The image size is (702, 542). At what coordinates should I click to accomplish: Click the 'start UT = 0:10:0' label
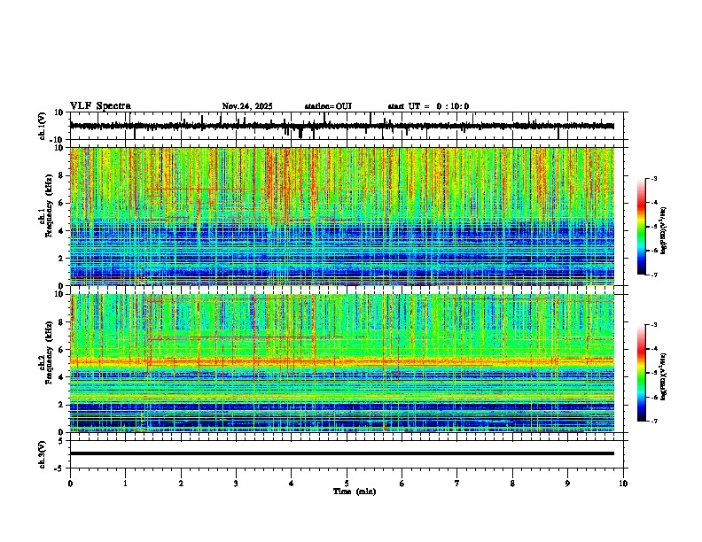click(x=428, y=106)
